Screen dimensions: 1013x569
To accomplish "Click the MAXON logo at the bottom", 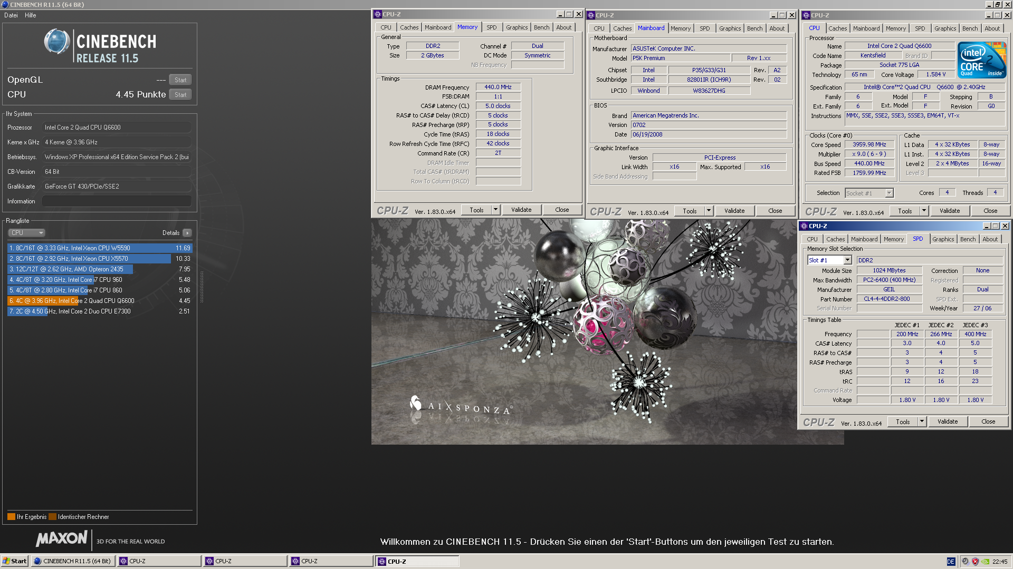I will tap(62, 538).
